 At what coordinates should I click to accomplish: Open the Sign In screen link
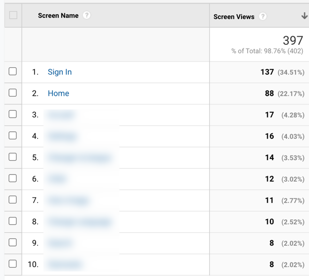[x=60, y=72]
